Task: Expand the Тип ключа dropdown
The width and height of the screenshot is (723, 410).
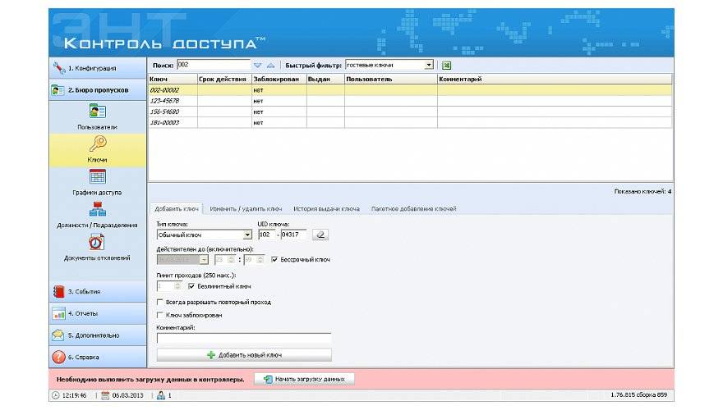Action: click(246, 235)
